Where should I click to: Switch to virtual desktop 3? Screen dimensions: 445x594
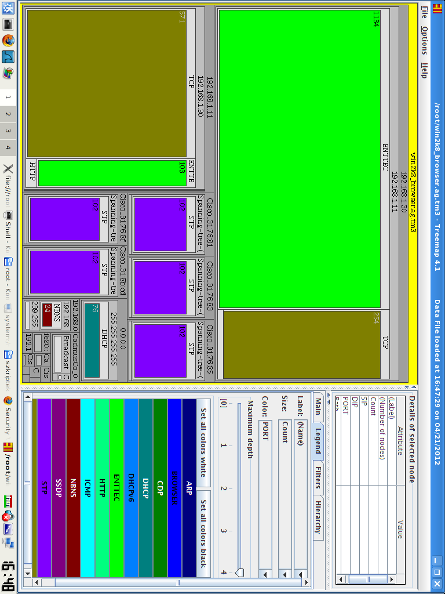click(x=8, y=131)
